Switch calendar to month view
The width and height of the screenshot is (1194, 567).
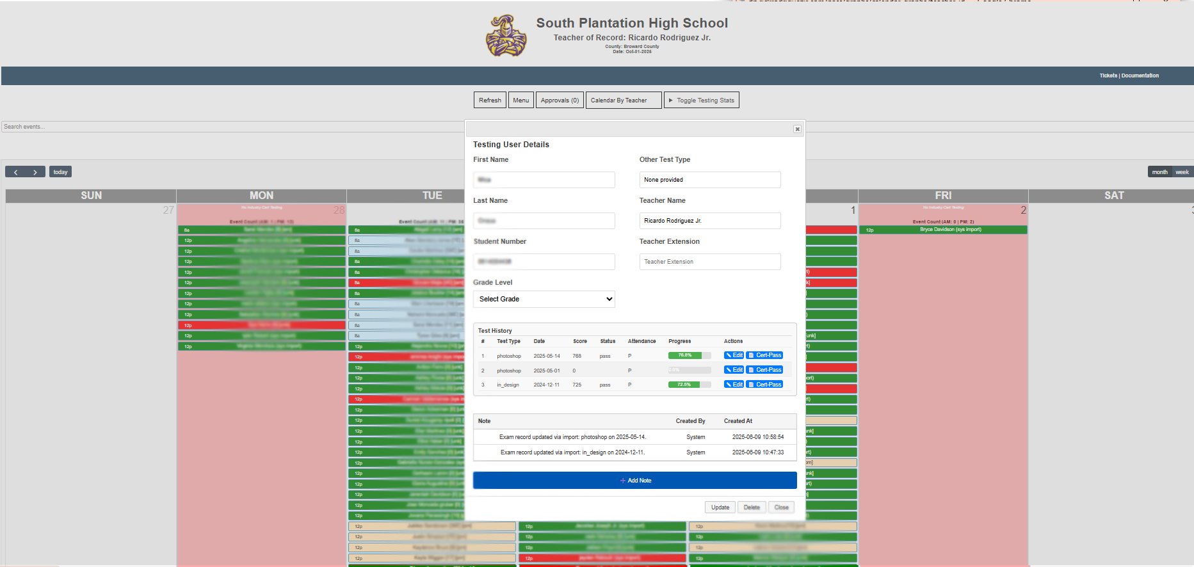pyautogui.click(x=1159, y=172)
